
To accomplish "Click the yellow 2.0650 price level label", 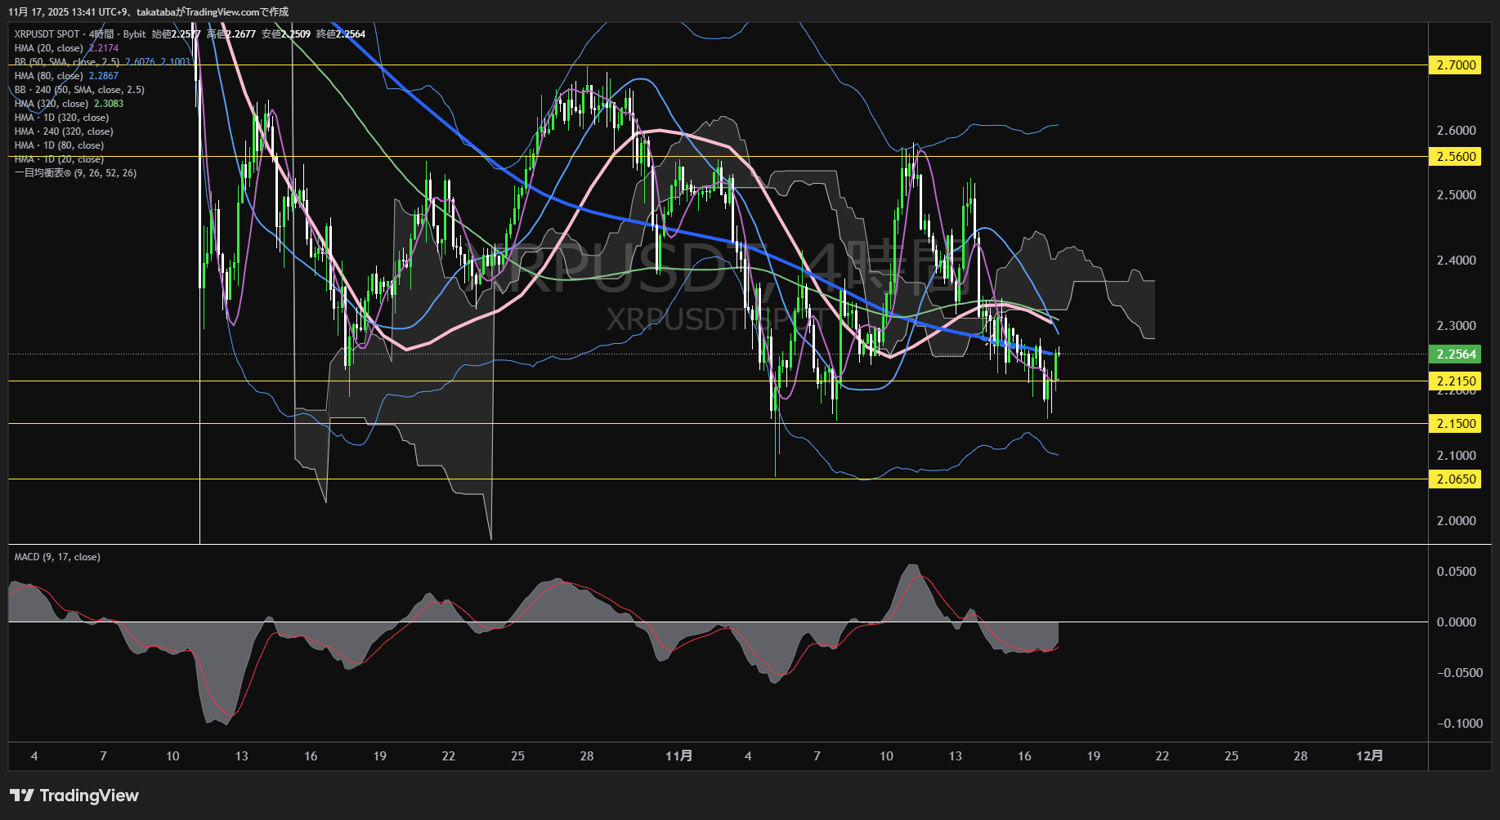I will (1455, 479).
